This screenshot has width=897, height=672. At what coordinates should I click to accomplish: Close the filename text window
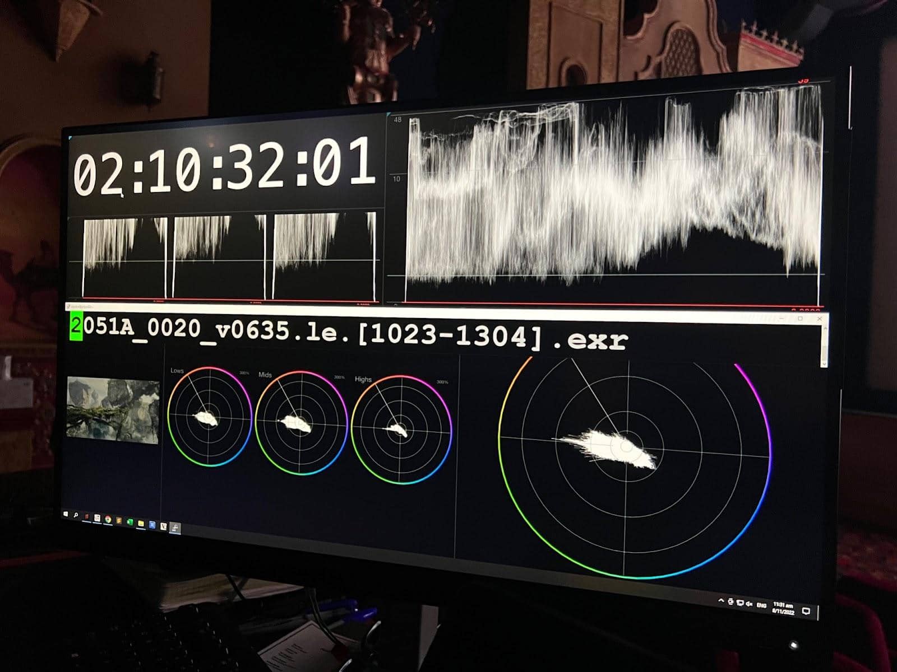820,319
